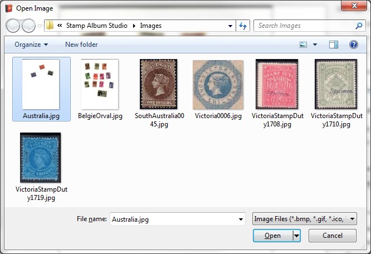Click the Refresh button beside address bar
The image size is (371, 254).
pos(243,26)
